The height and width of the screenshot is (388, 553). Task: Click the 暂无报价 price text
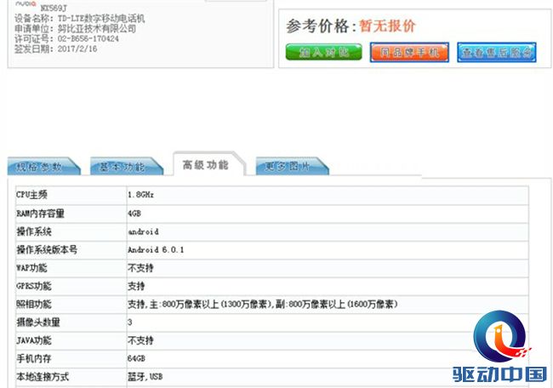(387, 26)
